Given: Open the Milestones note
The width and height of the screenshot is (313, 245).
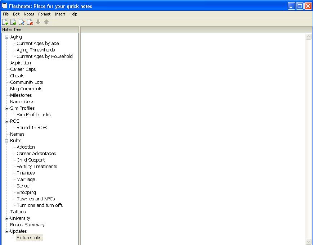Looking at the screenshot, I should click(21, 95).
